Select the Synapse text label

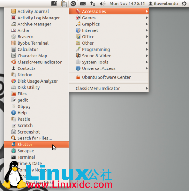(x=26, y=151)
